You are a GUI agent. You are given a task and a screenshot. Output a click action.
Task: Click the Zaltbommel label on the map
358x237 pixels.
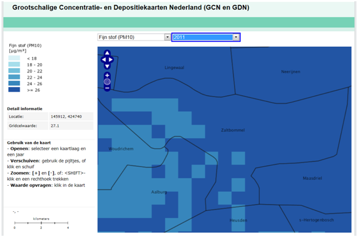pyautogui.click(x=233, y=130)
